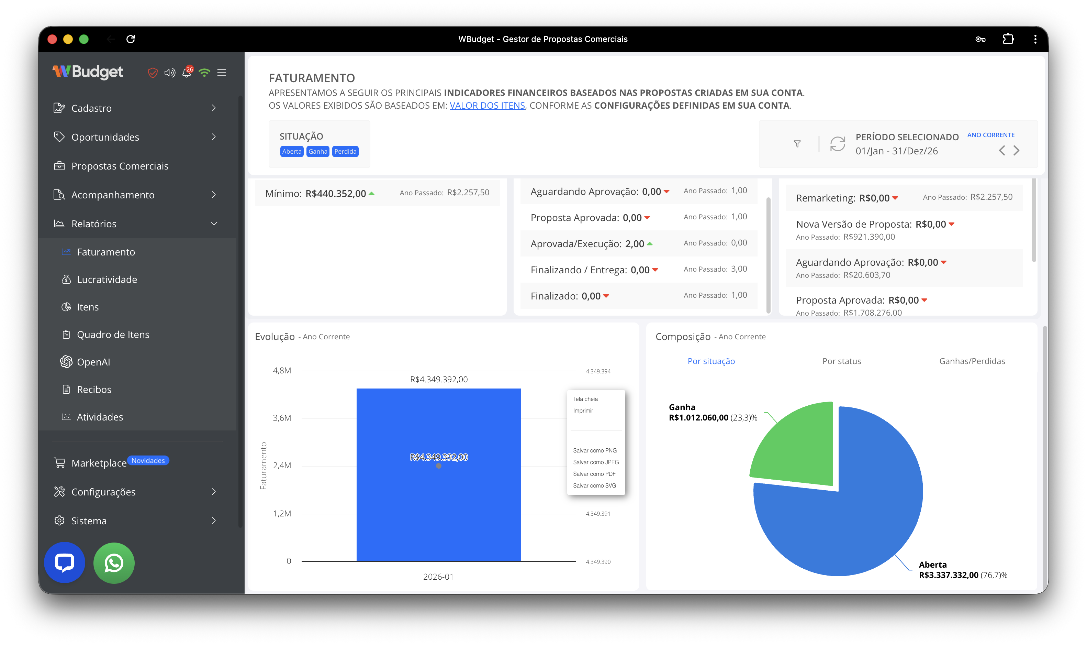Click the red shield icon
1087x645 pixels.
click(x=153, y=73)
